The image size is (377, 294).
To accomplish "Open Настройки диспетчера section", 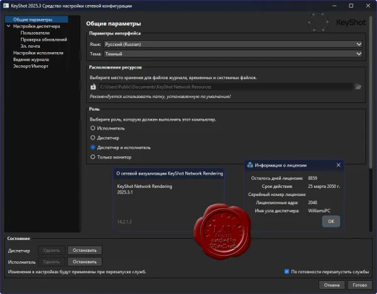I will click(x=36, y=26).
